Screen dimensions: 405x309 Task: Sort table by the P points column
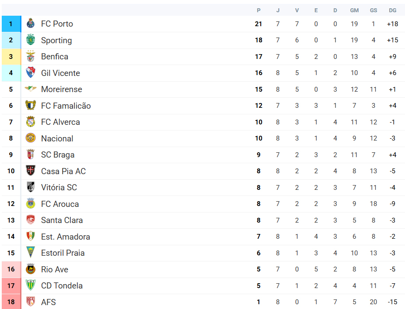[258, 10]
